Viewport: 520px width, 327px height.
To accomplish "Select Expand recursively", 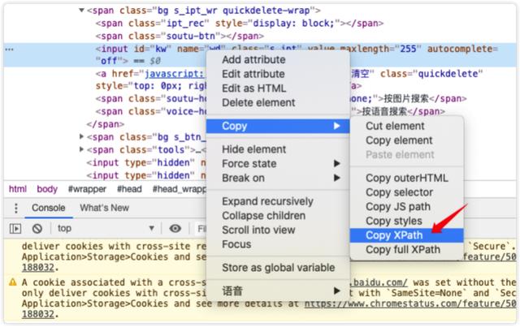I will tap(267, 201).
